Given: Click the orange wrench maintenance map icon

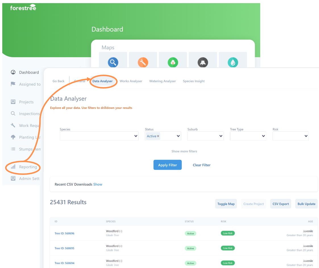Looking at the screenshot, I should tap(143, 62).
